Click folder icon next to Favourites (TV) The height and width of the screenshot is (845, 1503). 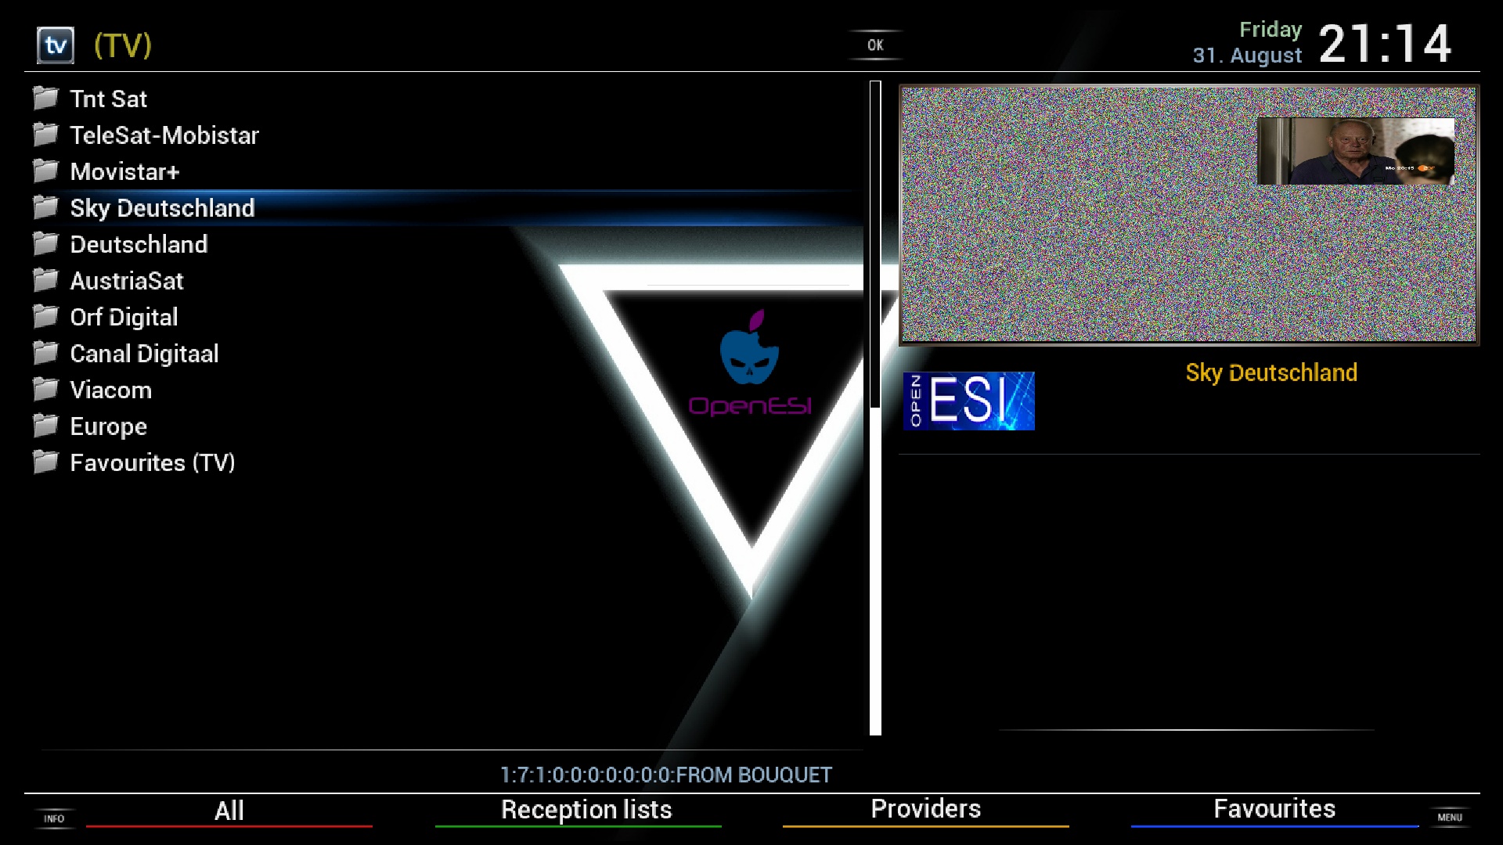point(45,462)
